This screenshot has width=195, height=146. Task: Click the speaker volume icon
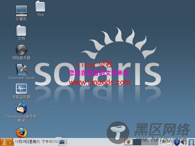[x=184, y=142]
